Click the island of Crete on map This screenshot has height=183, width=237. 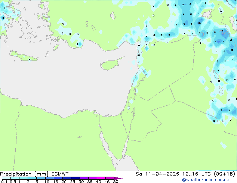click(x=24, y=56)
